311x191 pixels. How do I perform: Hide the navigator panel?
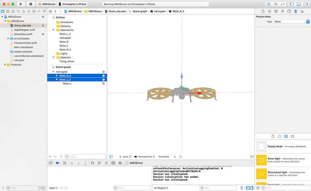coord(292,4)
